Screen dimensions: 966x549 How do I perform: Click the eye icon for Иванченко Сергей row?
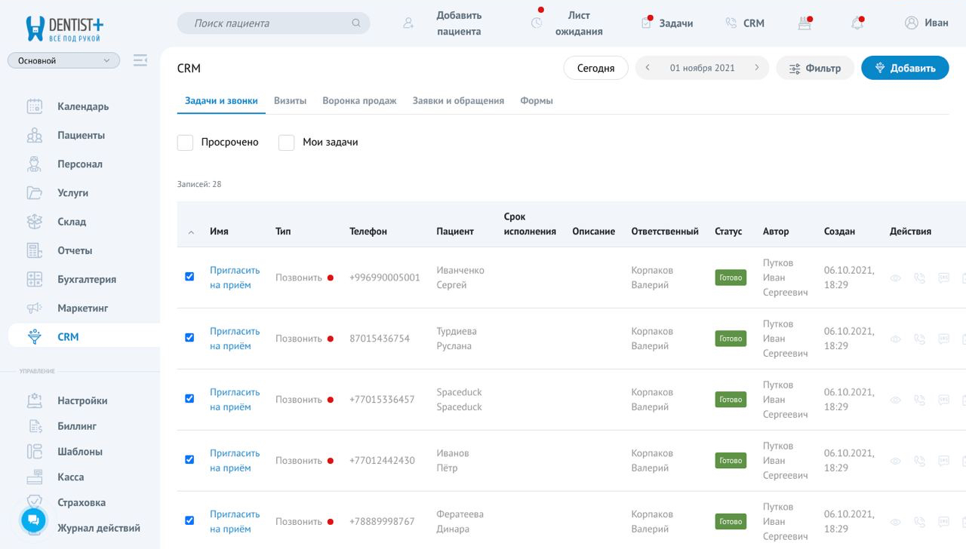pyautogui.click(x=896, y=278)
